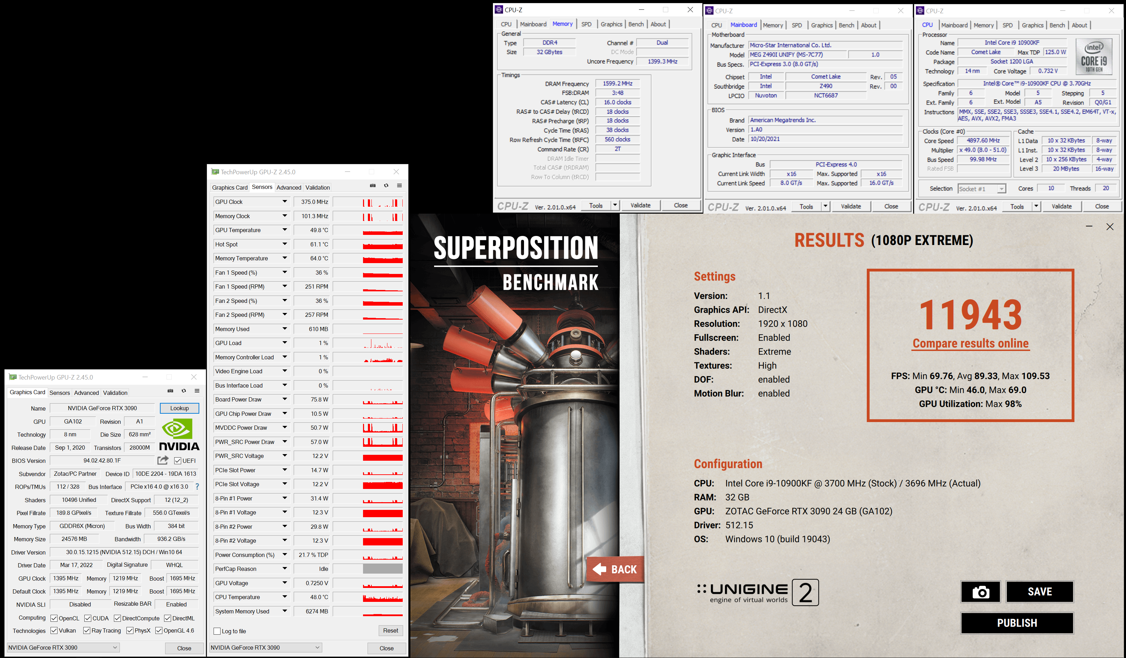
Task: Open Graphics tab in CPU-Z CPU window
Action: coord(1032,25)
